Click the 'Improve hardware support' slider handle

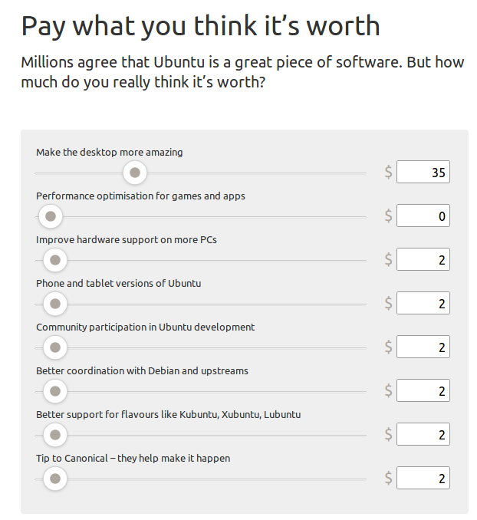point(54,260)
